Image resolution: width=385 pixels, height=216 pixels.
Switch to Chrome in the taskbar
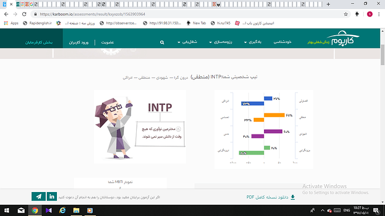tap(35, 210)
